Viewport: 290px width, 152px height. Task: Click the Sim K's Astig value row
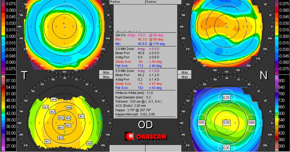click(x=139, y=35)
